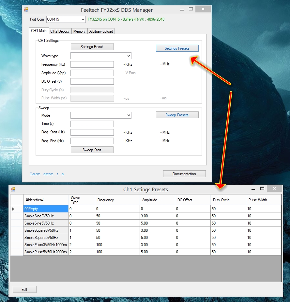Click the Sweep Start button
Viewport: 290px width, 302px height.
click(92, 150)
